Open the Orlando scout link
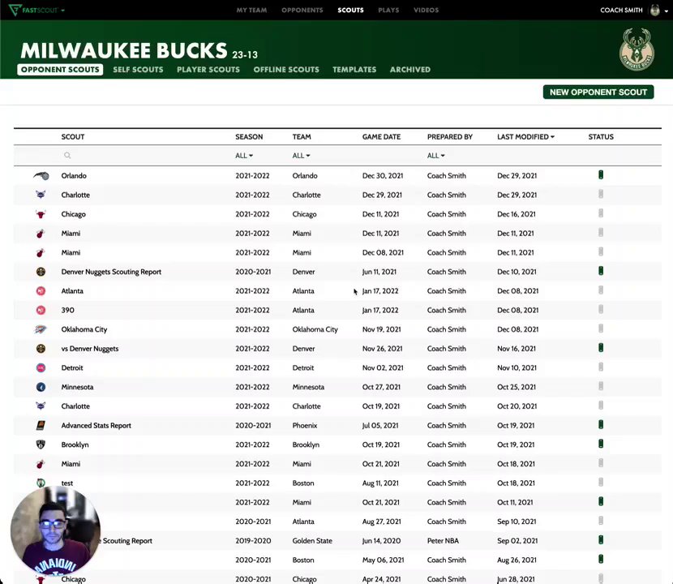This screenshot has height=584, width=673. [74, 176]
